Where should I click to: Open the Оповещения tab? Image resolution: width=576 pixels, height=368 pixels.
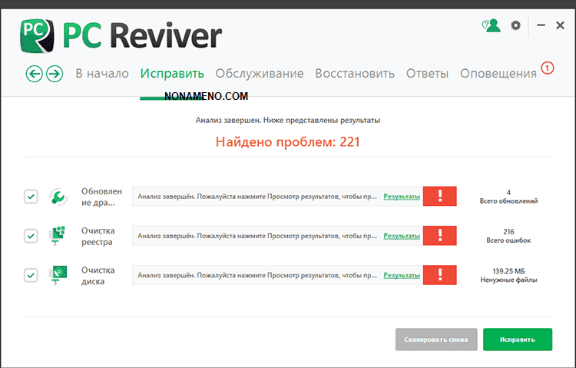498,74
